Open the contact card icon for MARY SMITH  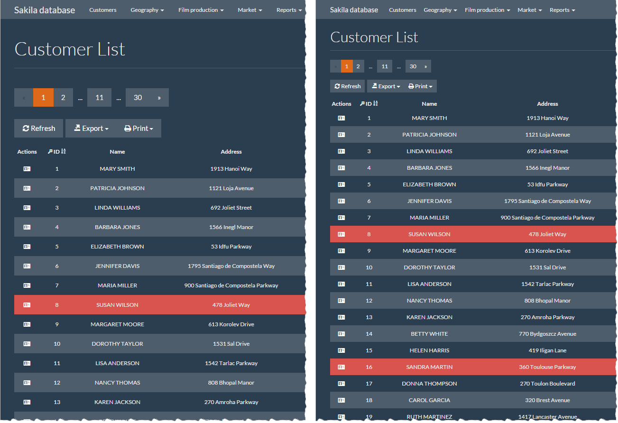[x=27, y=168]
